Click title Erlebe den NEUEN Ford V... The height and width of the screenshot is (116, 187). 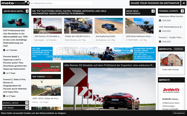[x=78, y=36]
